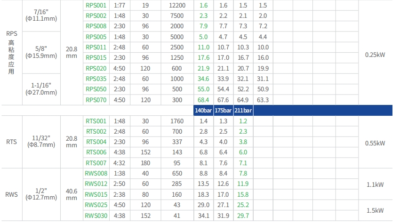Click the 12200 value in RPS001 row
The width and height of the screenshot is (400, 224).
point(177,5)
